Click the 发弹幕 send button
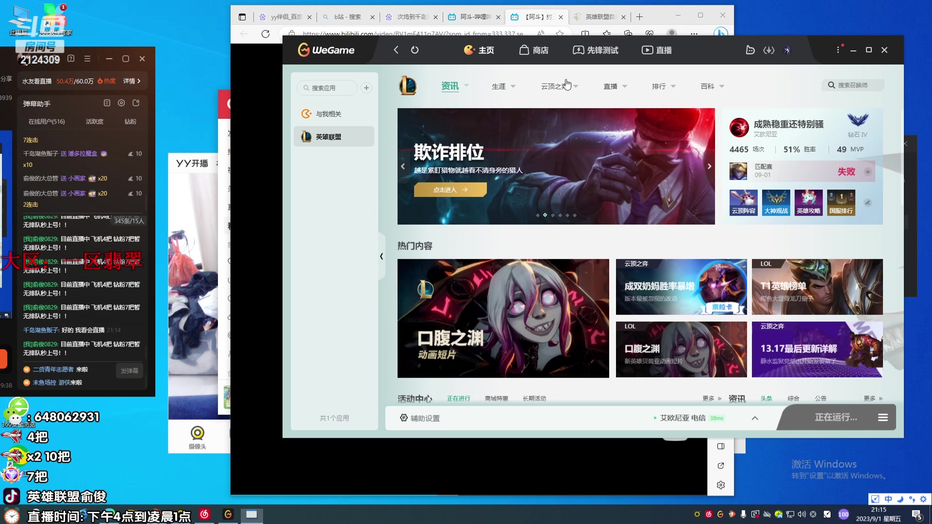Screen dimensions: 932x524 130,371
